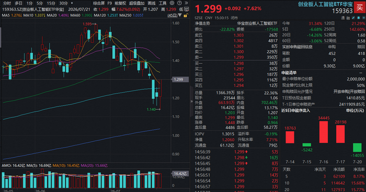
Task: Click the 1.299 current price marker on axis
Action: click(179, 80)
